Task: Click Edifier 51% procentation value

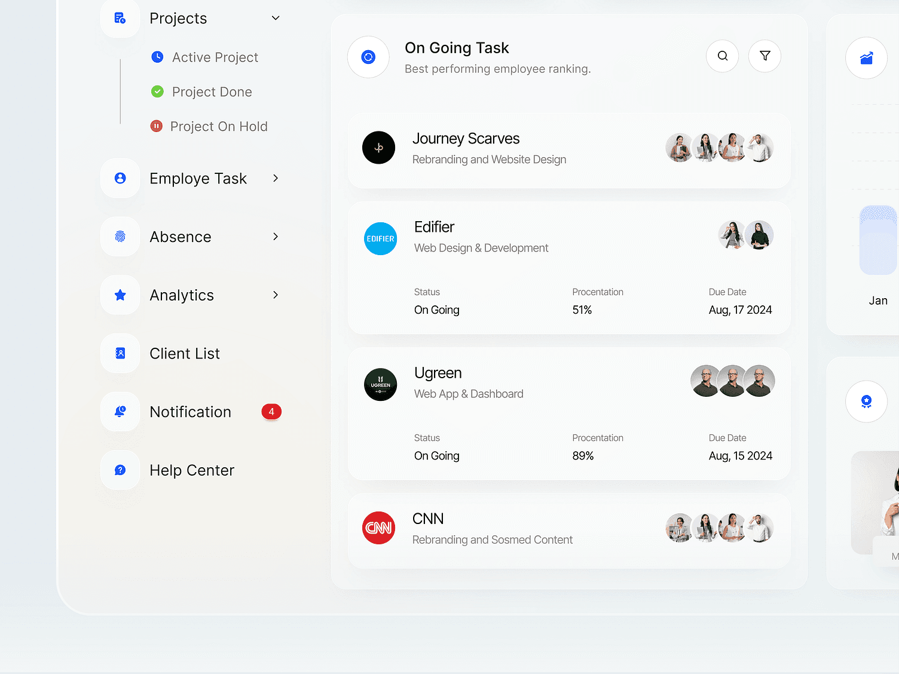Action: [582, 310]
